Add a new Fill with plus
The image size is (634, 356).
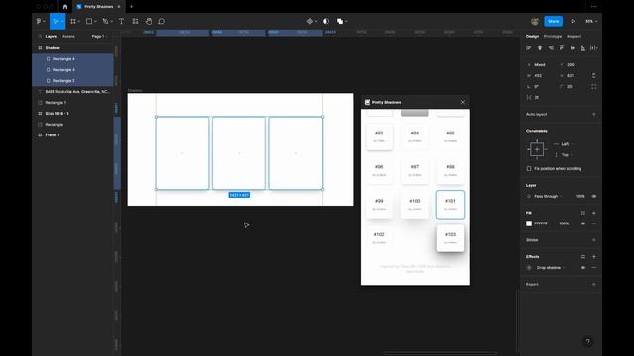pyautogui.click(x=594, y=213)
